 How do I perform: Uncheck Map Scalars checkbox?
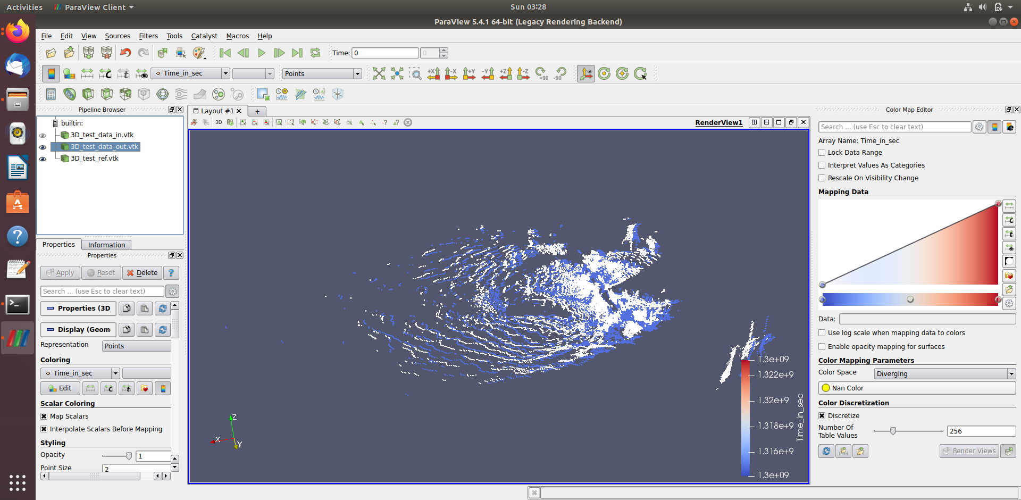[44, 416]
